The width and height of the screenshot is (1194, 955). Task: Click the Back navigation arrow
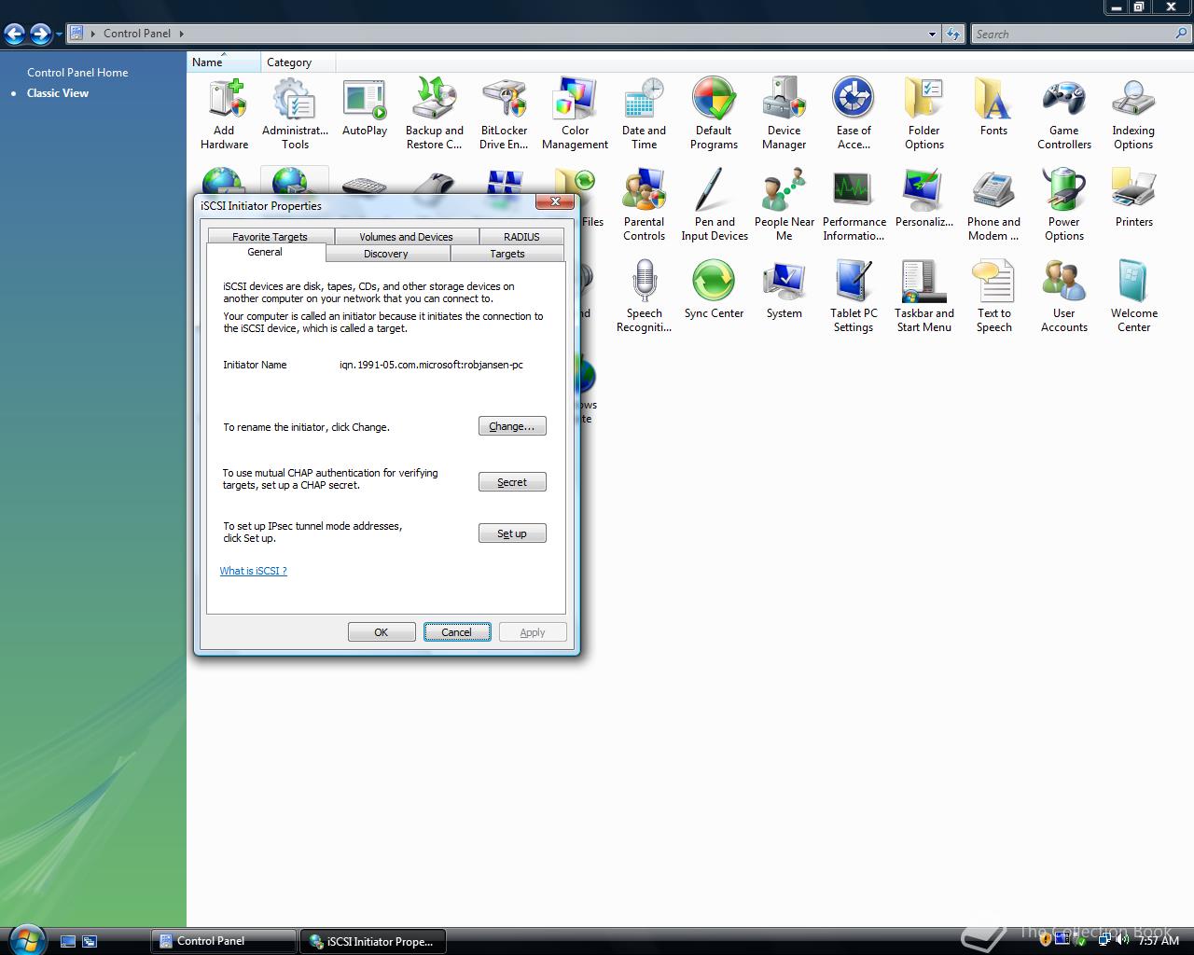click(15, 34)
